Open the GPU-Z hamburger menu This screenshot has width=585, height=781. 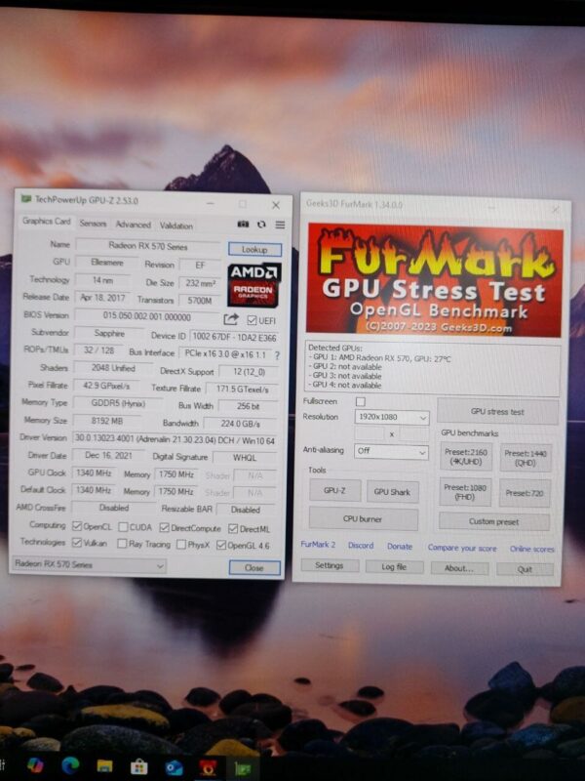coord(280,226)
